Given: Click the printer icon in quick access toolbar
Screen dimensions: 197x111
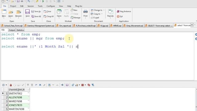Looking at the screenshot, I should 22,1.
